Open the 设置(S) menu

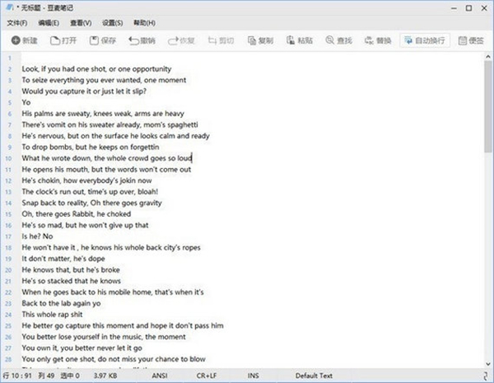(112, 22)
